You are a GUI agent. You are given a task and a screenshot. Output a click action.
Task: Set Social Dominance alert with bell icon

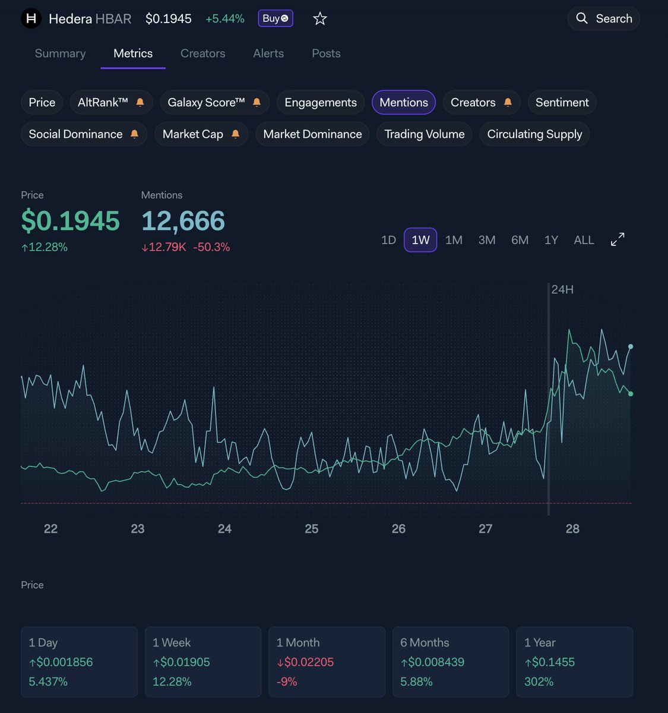pos(134,134)
